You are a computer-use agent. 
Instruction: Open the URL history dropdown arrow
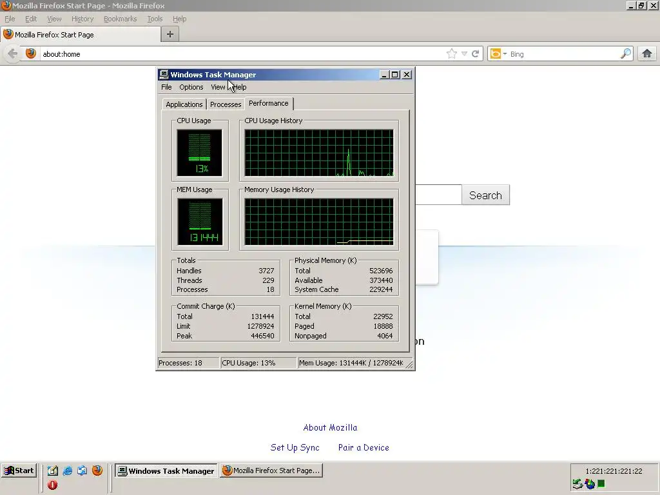click(x=464, y=54)
